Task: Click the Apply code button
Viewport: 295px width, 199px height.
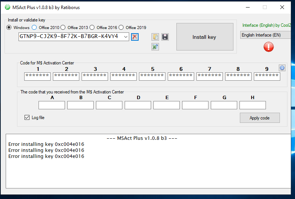Action: click(x=259, y=118)
